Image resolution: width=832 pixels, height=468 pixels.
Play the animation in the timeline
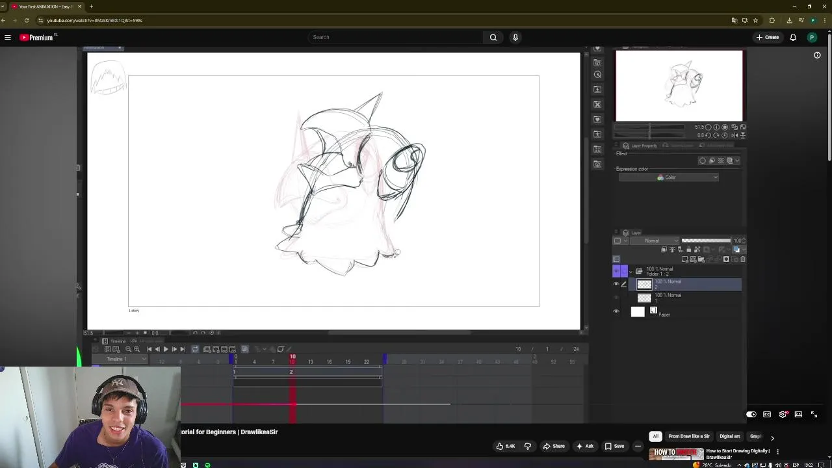point(165,349)
